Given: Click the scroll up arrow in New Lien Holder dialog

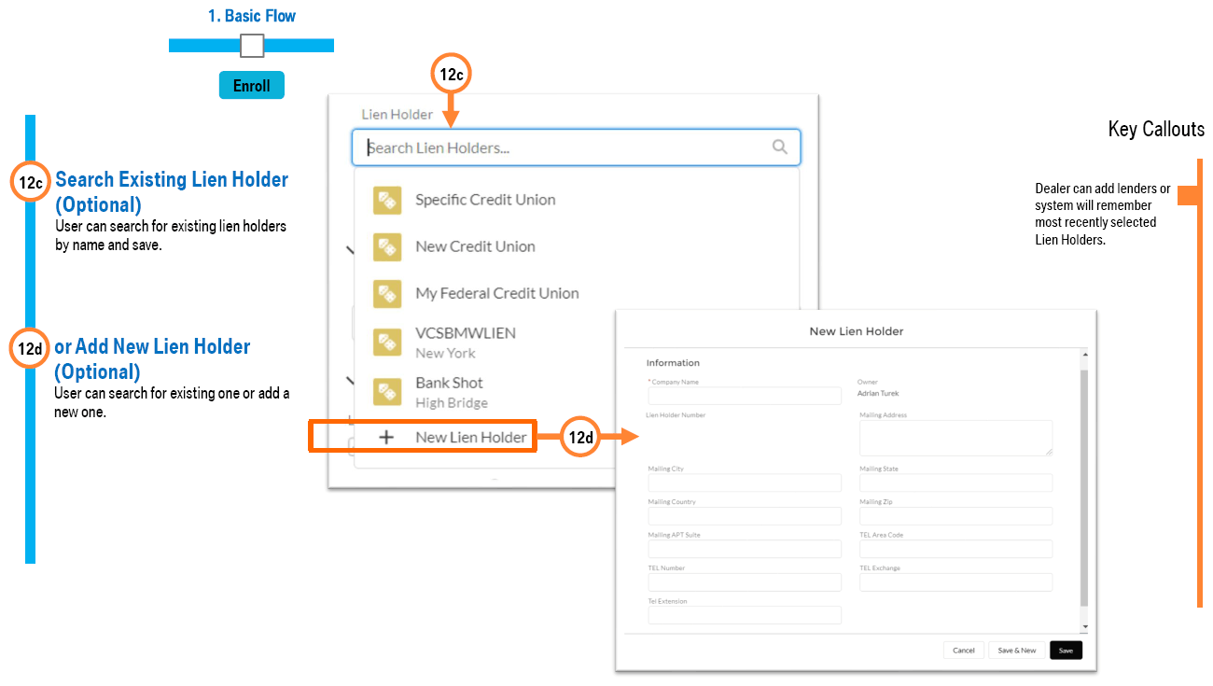Looking at the screenshot, I should 1084,355.
